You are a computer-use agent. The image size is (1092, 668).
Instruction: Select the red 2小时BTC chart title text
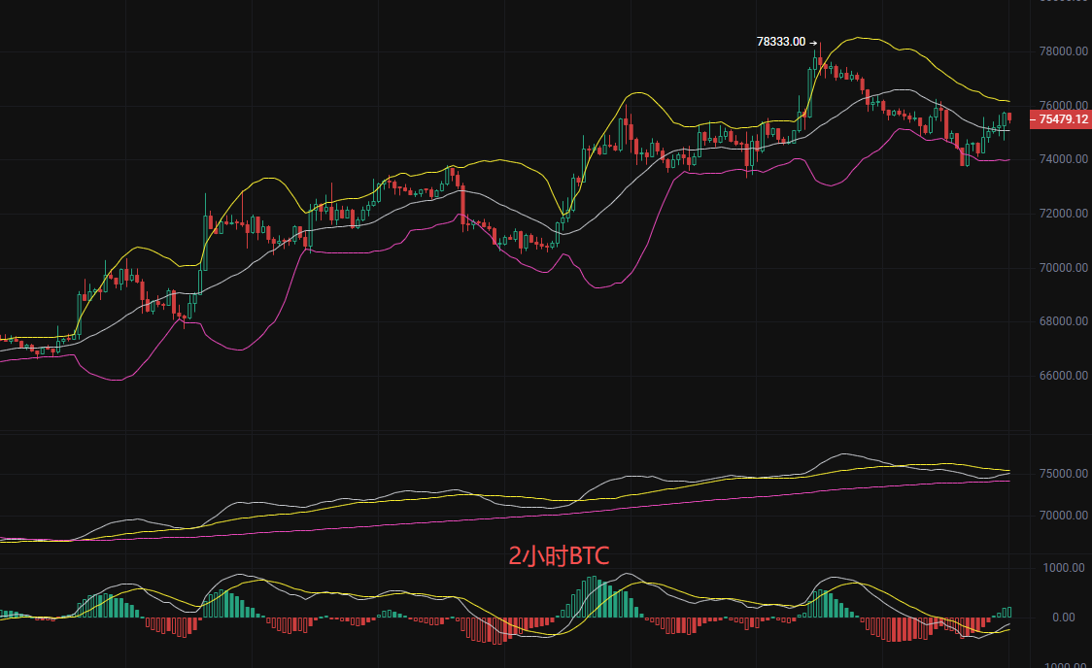click(x=559, y=555)
